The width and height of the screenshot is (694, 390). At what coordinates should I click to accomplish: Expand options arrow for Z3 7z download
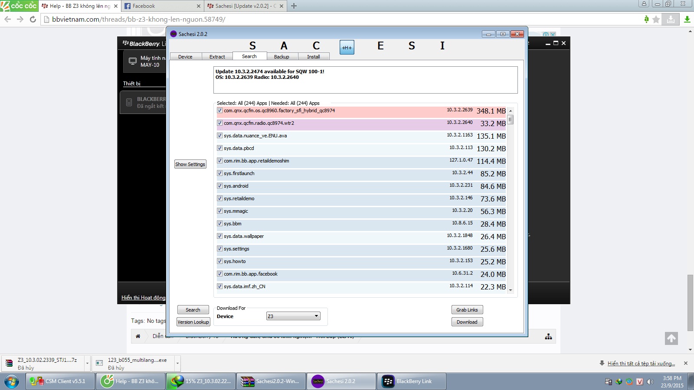[x=87, y=363]
